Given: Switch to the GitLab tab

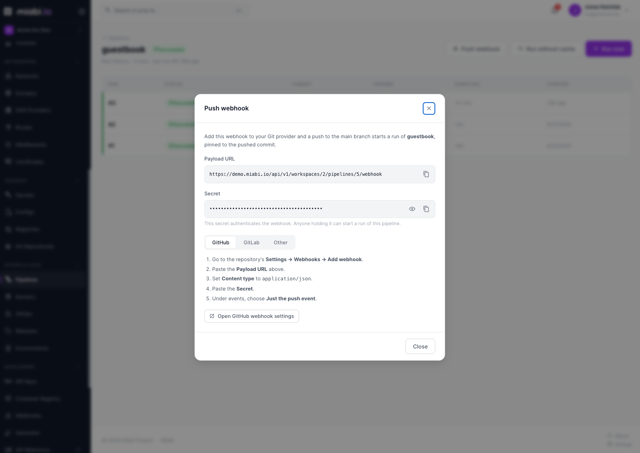Looking at the screenshot, I should [x=251, y=242].
